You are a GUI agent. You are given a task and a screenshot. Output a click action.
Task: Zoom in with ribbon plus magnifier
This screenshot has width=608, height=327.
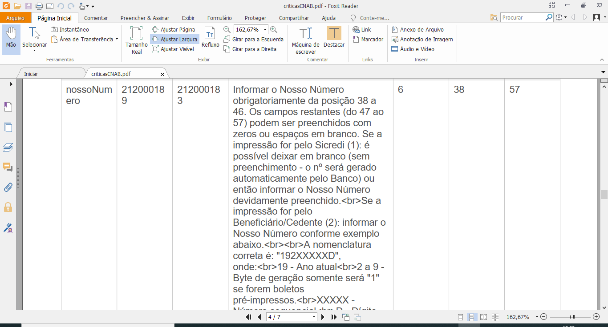[x=274, y=29]
